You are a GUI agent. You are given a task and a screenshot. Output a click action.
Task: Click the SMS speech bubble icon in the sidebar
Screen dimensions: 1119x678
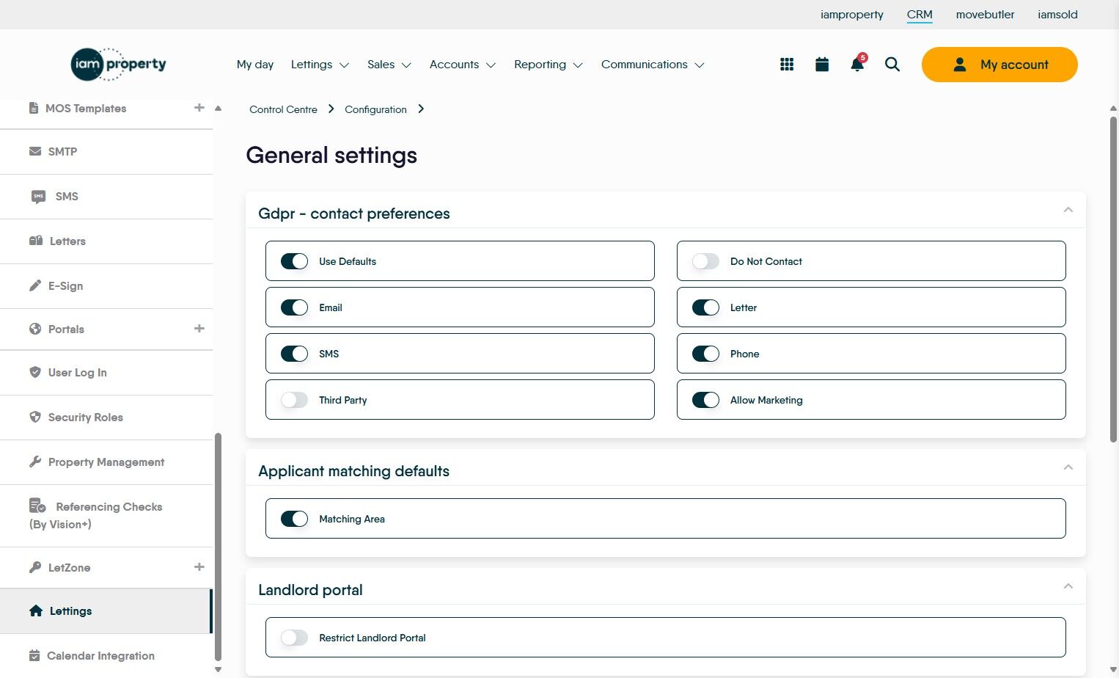[38, 197]
